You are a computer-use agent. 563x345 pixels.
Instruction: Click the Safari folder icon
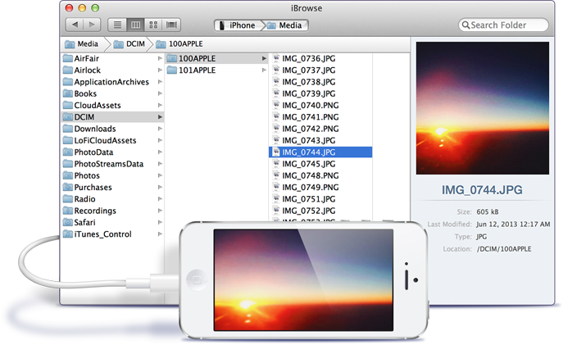click(68, 222)
